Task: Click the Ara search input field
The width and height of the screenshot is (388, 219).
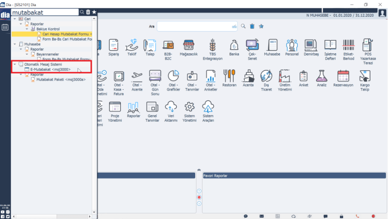Action: click(194, 26)
